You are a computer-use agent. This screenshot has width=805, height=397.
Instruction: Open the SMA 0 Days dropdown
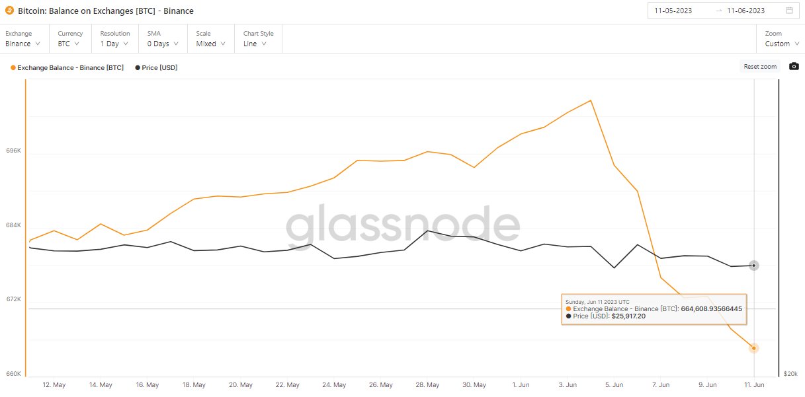[163, 44]
